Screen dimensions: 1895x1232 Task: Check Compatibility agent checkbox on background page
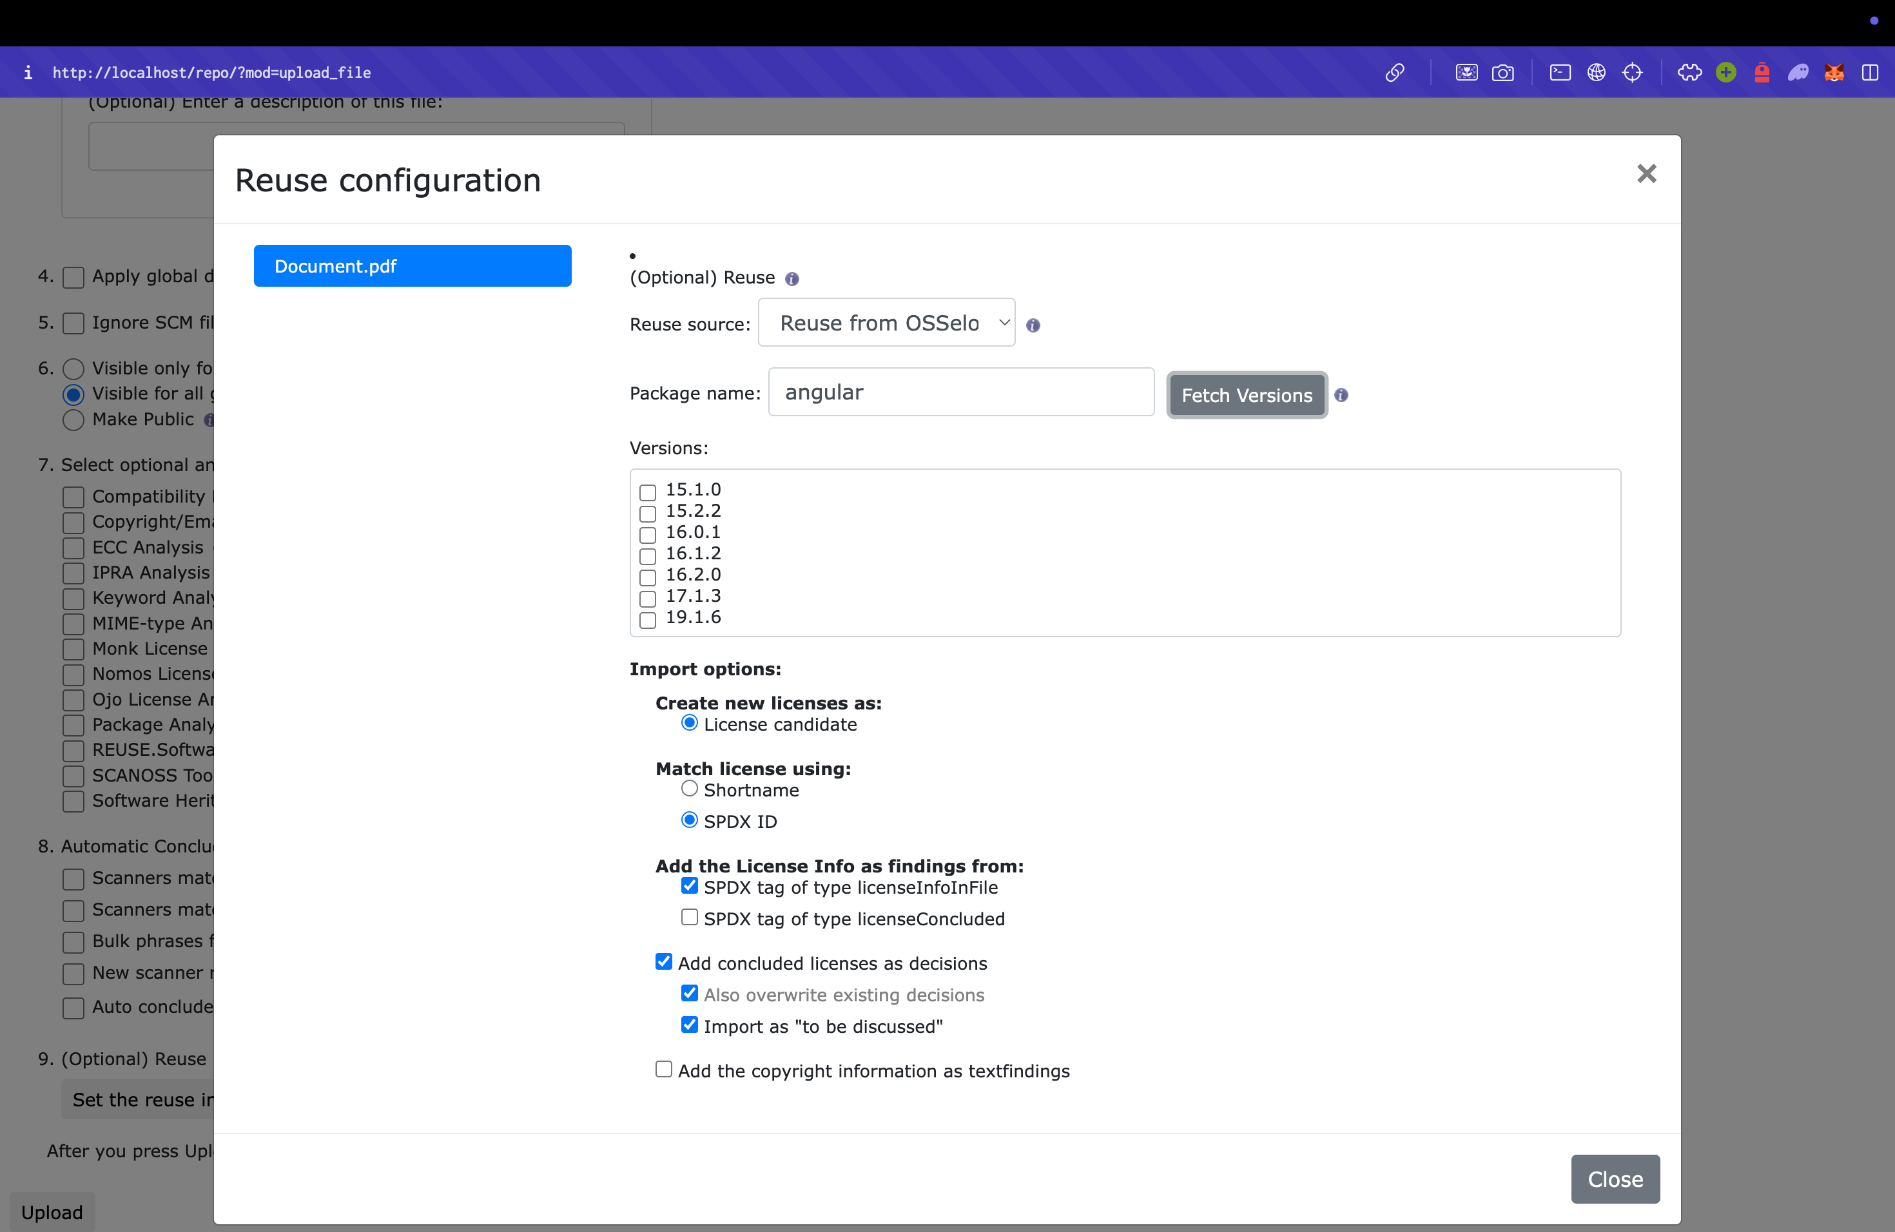click(73, 497)
